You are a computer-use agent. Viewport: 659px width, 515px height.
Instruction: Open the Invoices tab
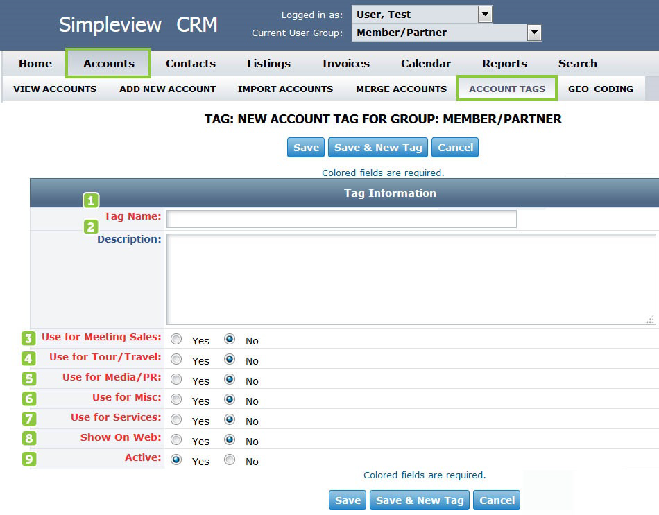tap(345, 64)
